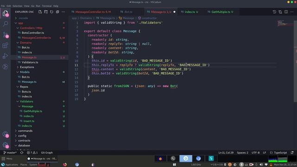This screenshot has height=167, width=297.
Task: Open Firefox launcher in bottom panel
Action: (x=65, y=165)
